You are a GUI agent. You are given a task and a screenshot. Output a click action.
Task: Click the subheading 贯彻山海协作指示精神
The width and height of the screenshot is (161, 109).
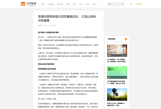click(46, 64)
